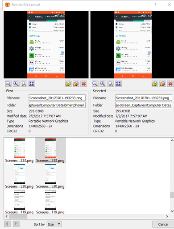
Task: Zoom in the Selected image preview
Action: coord(103,84)
